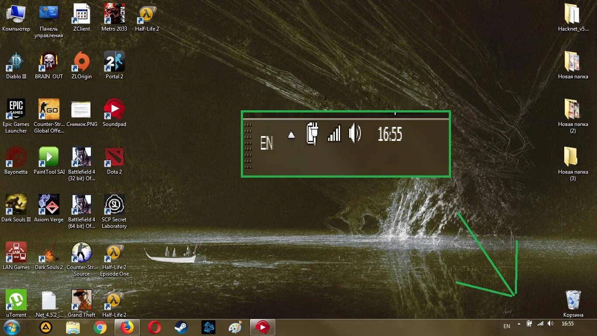Expand hidden system tray icons arrow
597x336 pixels.
coord(519,324)
